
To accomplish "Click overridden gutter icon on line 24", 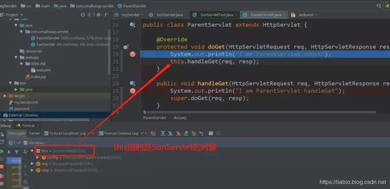I will point(133,83).
